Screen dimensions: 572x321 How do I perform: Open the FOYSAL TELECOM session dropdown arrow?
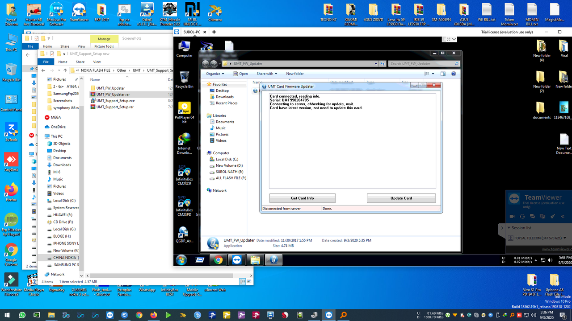coord(566,238)
